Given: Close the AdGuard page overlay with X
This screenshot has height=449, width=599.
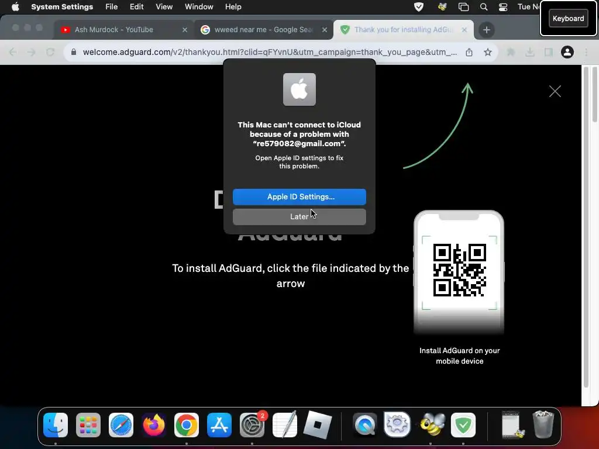Looking at the screenshot, I should [x=555, y=91].
